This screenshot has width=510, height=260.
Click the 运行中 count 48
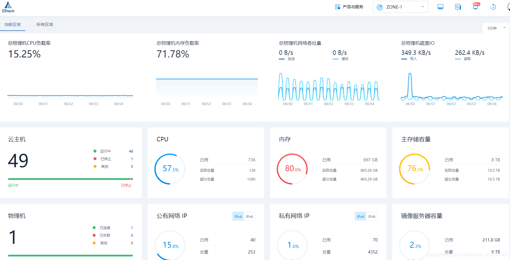coord(131,151)
